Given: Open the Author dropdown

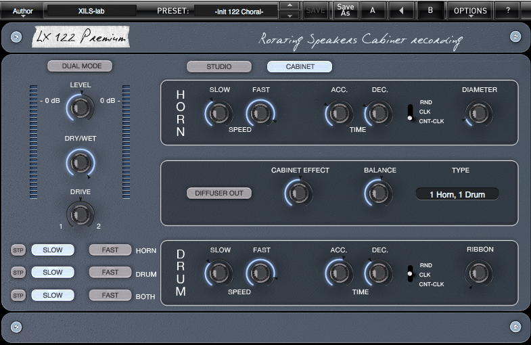Looking at the screenshot, I should coord(22,11).
